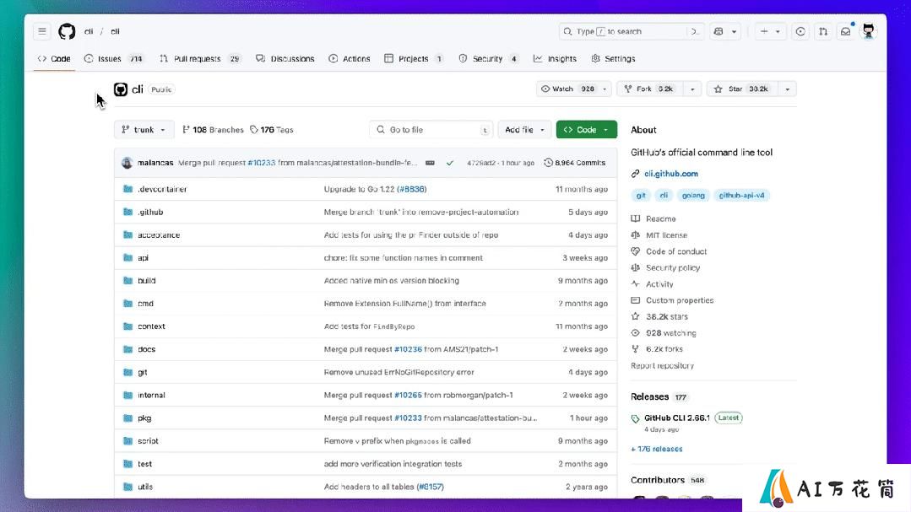Open issue #8157 link in utils row
911x512 pixels.
click(430, 487)
